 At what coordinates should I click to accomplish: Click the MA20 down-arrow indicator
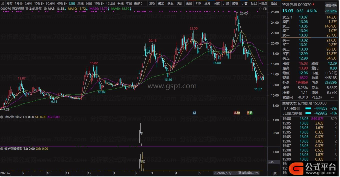(x=109, y=9)
